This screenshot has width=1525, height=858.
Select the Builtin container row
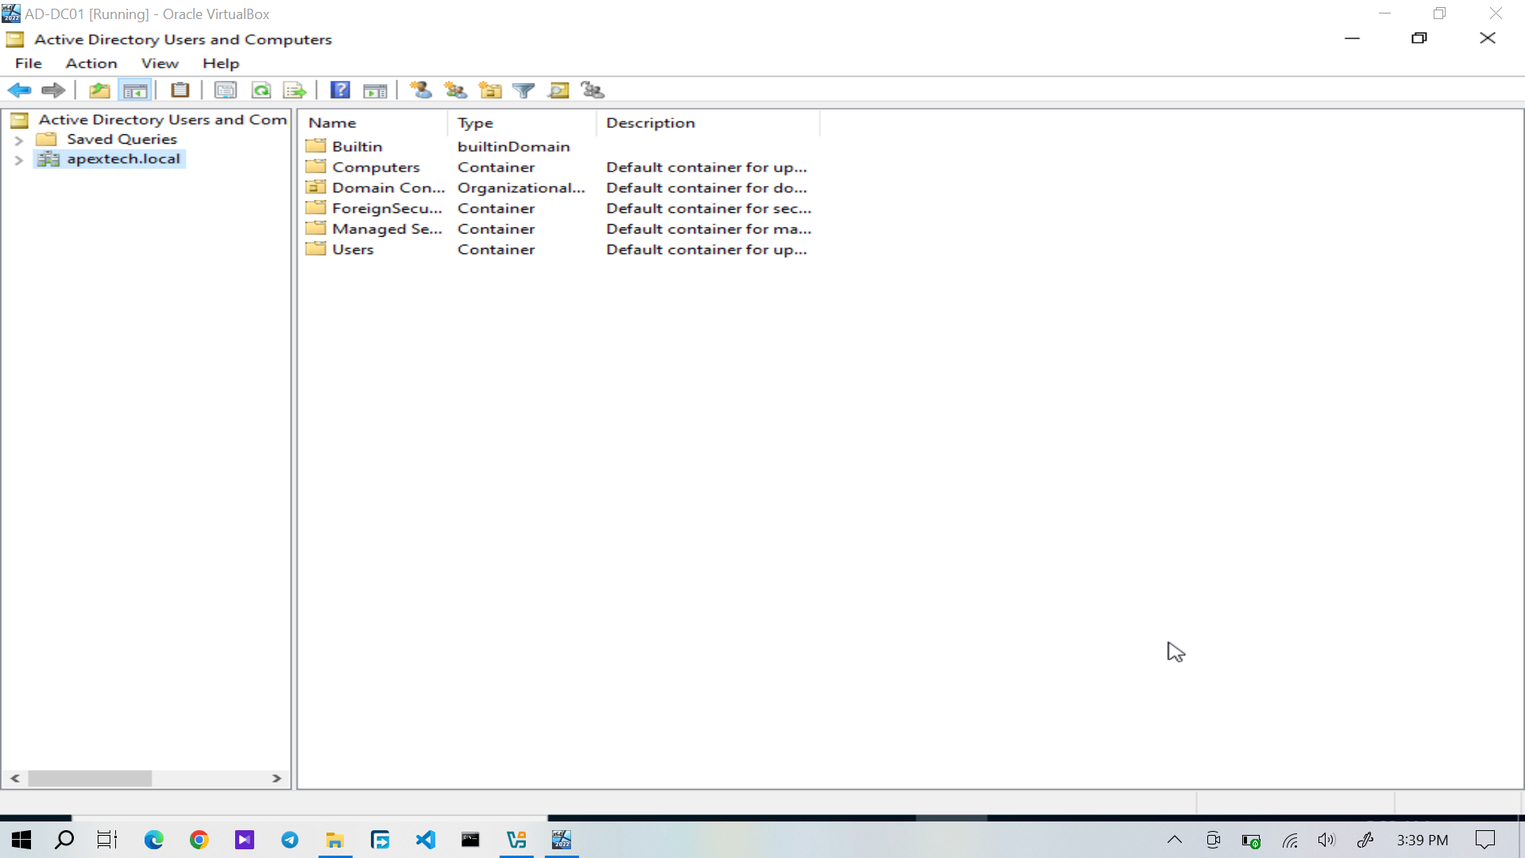tap(357, 147)
